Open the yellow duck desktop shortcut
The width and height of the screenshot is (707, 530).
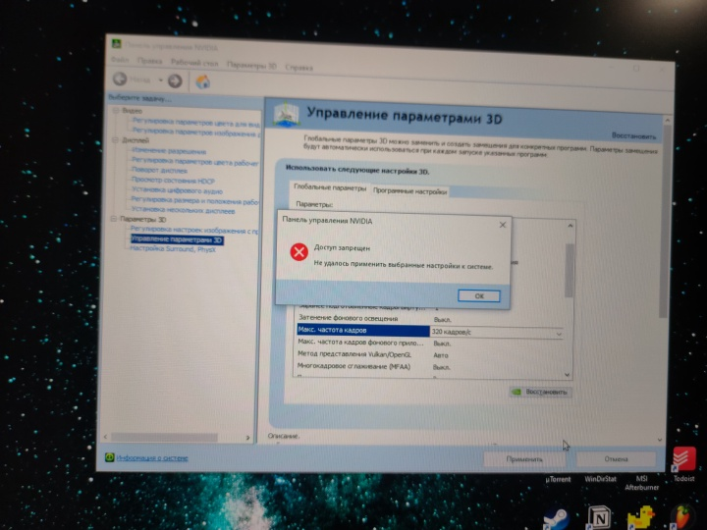(x=640, y=517)
